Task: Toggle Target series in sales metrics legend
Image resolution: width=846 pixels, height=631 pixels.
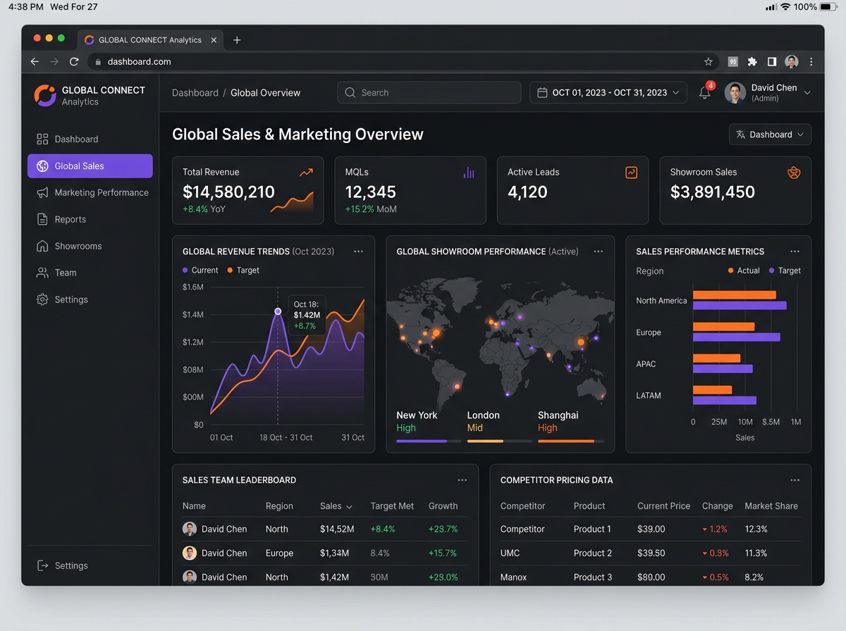Action: (785, 270)
